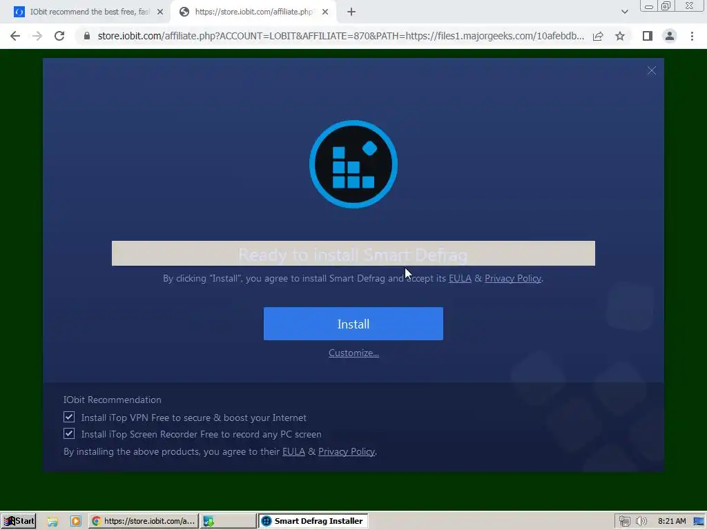This screenshot has height=530, width=707.
Task: Open the EULA link next to Smart Defrag agreement
Action: 460,279
